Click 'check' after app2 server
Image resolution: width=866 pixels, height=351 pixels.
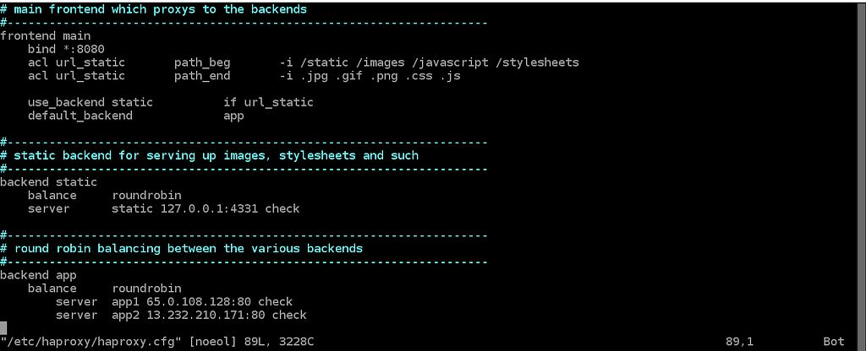(289, 316)
